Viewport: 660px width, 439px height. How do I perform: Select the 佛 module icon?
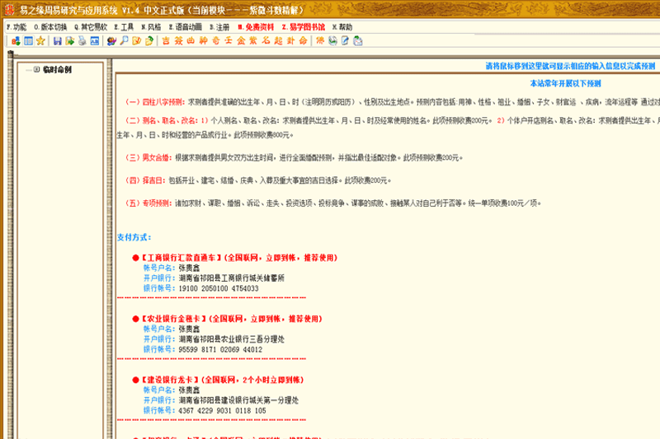pos(320,40)
